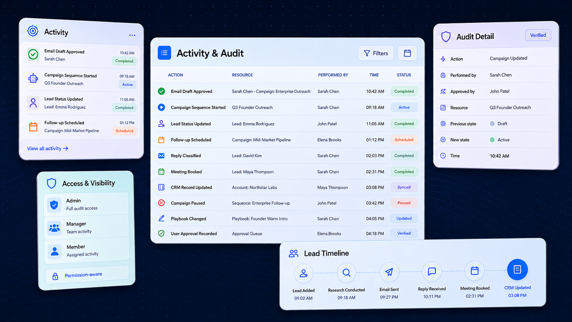
Task: Click the Reply Received chat bubble step
Action: coord(432,271)
